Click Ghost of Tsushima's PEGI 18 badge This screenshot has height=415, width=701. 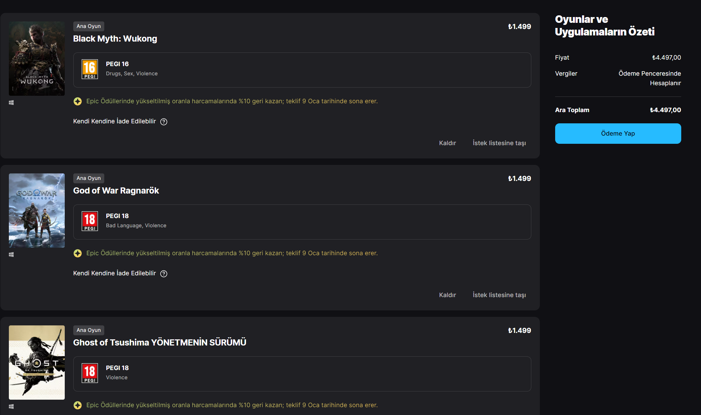click(x=90, y=373)
